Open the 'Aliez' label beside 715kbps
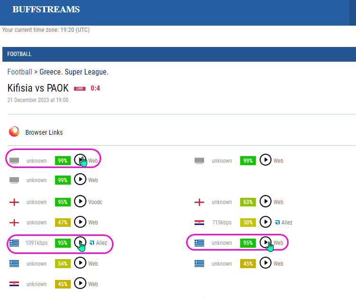 [x=287, y=223]
